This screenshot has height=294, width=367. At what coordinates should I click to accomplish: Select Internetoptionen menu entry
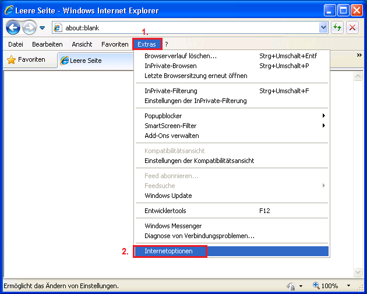pyautogui.click(x=232, y=251)
